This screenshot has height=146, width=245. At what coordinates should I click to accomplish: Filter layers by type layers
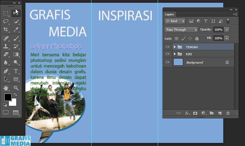pyautogui.click(x=206, y=21)
